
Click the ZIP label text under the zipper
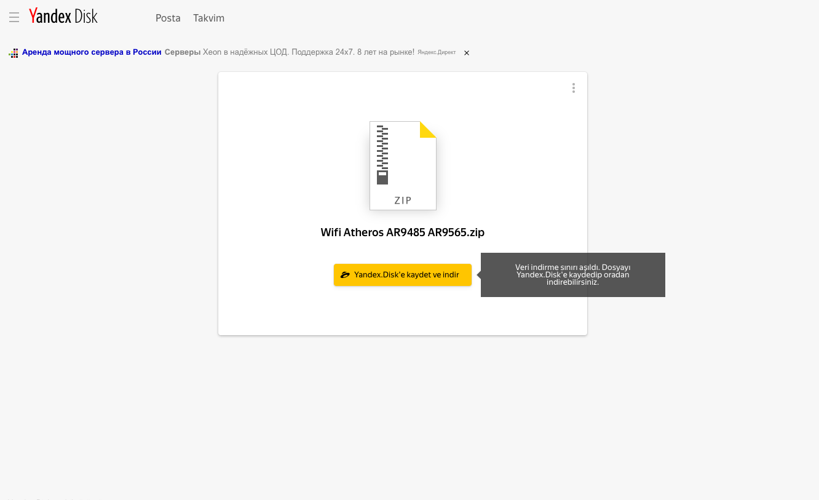point(403,200)
